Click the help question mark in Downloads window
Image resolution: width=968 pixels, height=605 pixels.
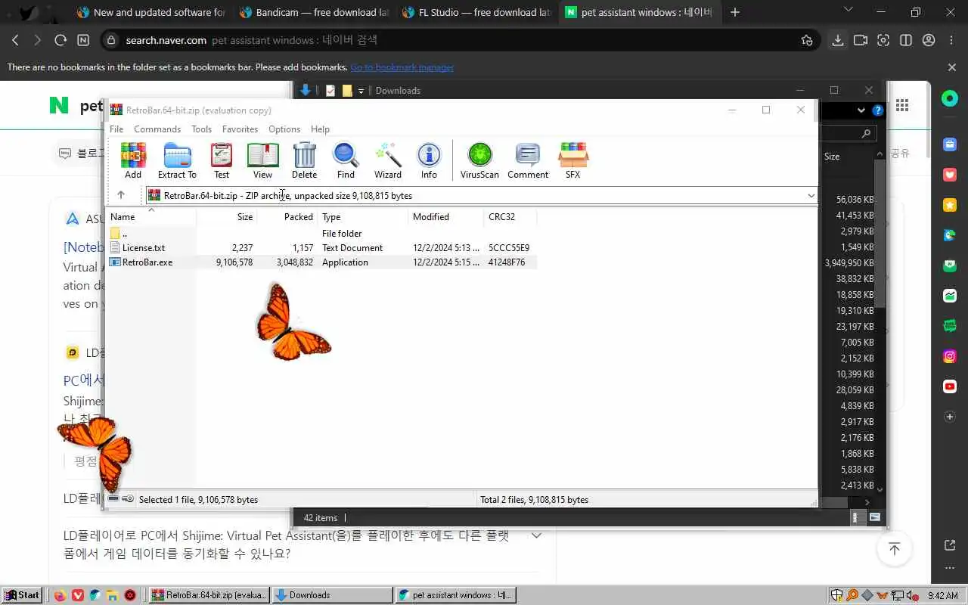point(877,110)
